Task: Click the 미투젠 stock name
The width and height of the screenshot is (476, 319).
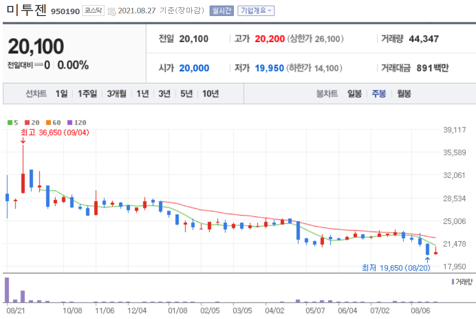Action: 27,10
